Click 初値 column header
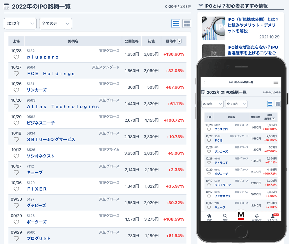Screen dimensions: 289x244 151,41
